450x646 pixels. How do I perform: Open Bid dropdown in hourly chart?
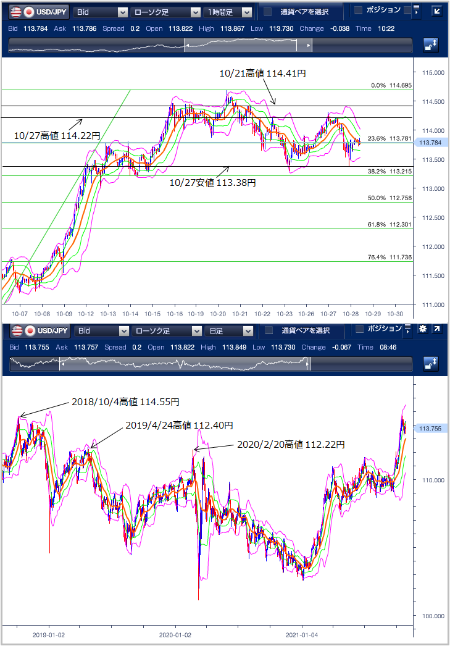click(101, 12)
